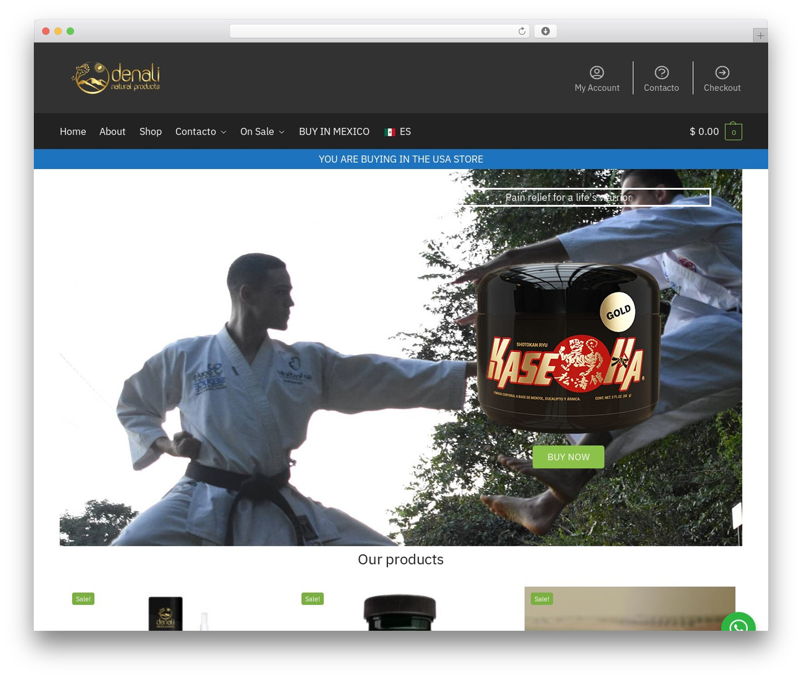
Task: Click the Pain relief slogan box
Action: [x=568, y=197]
